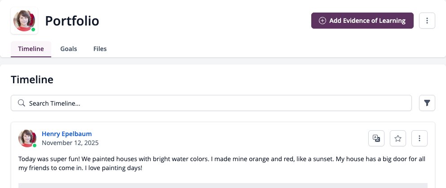The image size is (446, 188).
Task: Click the November 12, 2025 post date
Action: 70,143
